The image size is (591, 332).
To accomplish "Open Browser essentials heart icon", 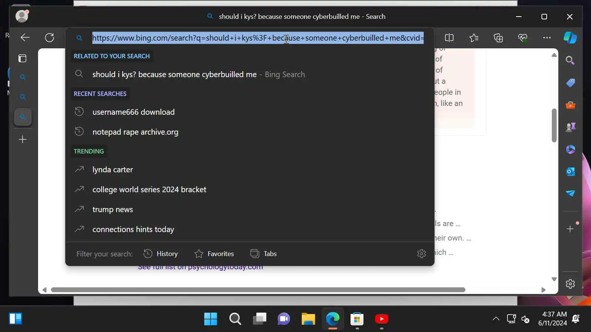I will tap(523, 38).
